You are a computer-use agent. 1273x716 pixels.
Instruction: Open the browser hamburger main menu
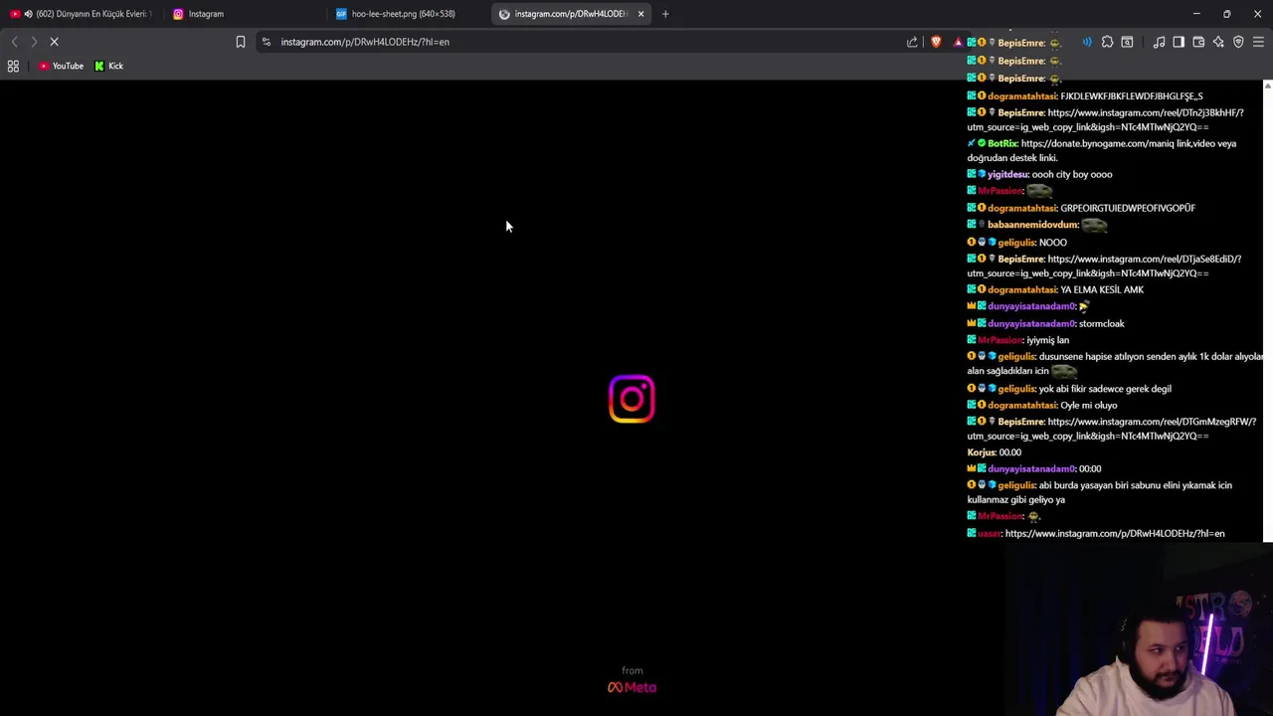pos(1258,42)
